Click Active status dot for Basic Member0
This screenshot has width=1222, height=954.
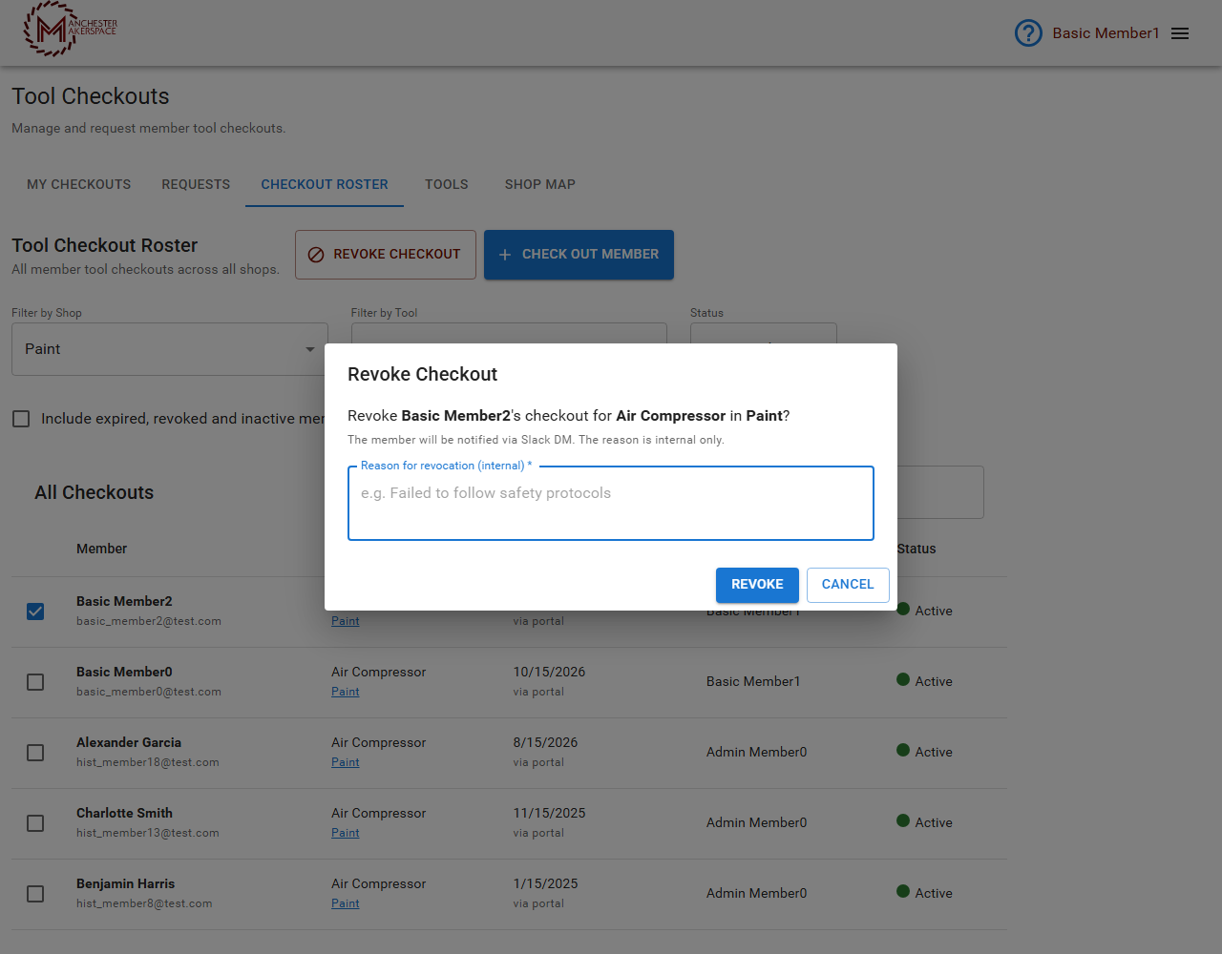[903, 680]
